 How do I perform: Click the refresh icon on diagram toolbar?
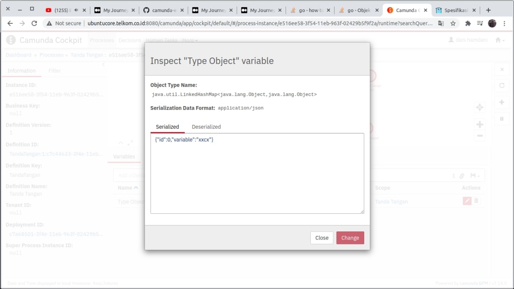pos(502,86)
